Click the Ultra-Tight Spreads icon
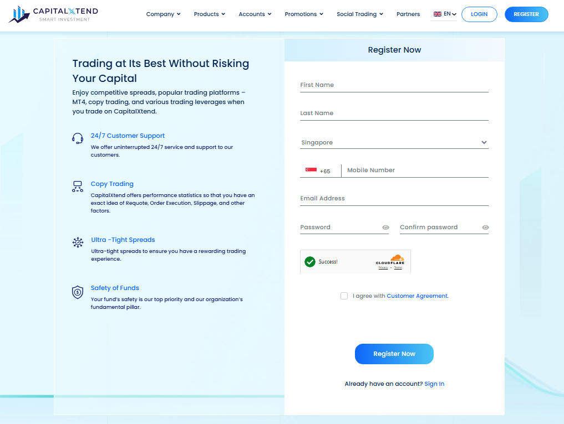Screen dimensions: 564x424 coord(78,242)
